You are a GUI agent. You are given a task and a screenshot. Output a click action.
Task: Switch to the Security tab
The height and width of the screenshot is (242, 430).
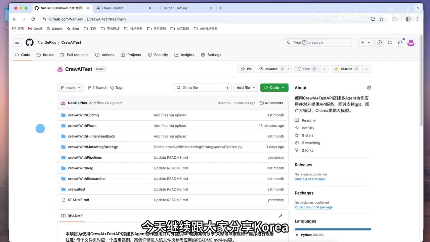coord(158,55)
